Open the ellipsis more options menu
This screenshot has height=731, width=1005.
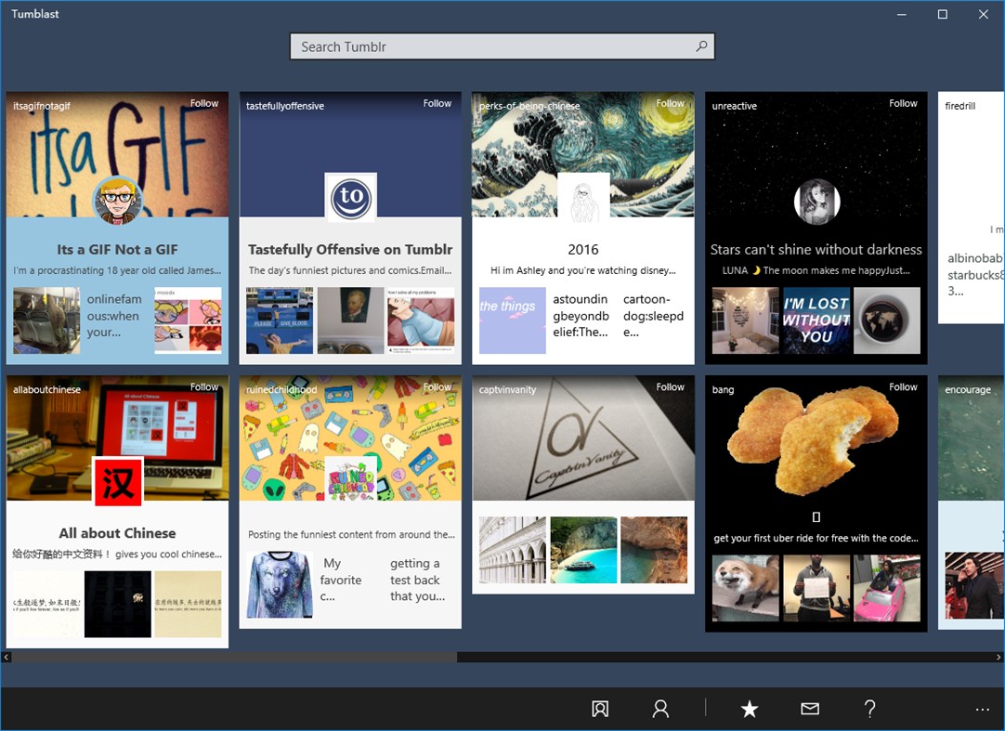pos(982,709)
